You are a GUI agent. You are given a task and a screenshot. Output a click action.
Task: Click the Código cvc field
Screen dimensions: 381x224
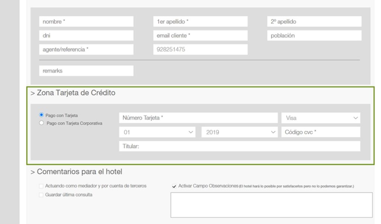[321, 132]
